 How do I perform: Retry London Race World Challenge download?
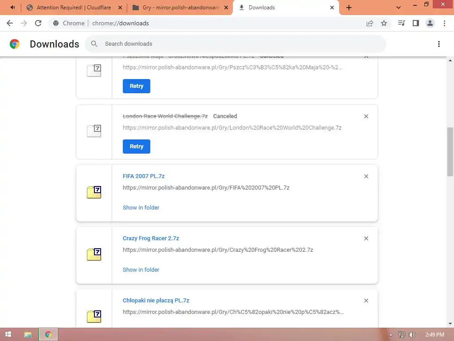137,147
